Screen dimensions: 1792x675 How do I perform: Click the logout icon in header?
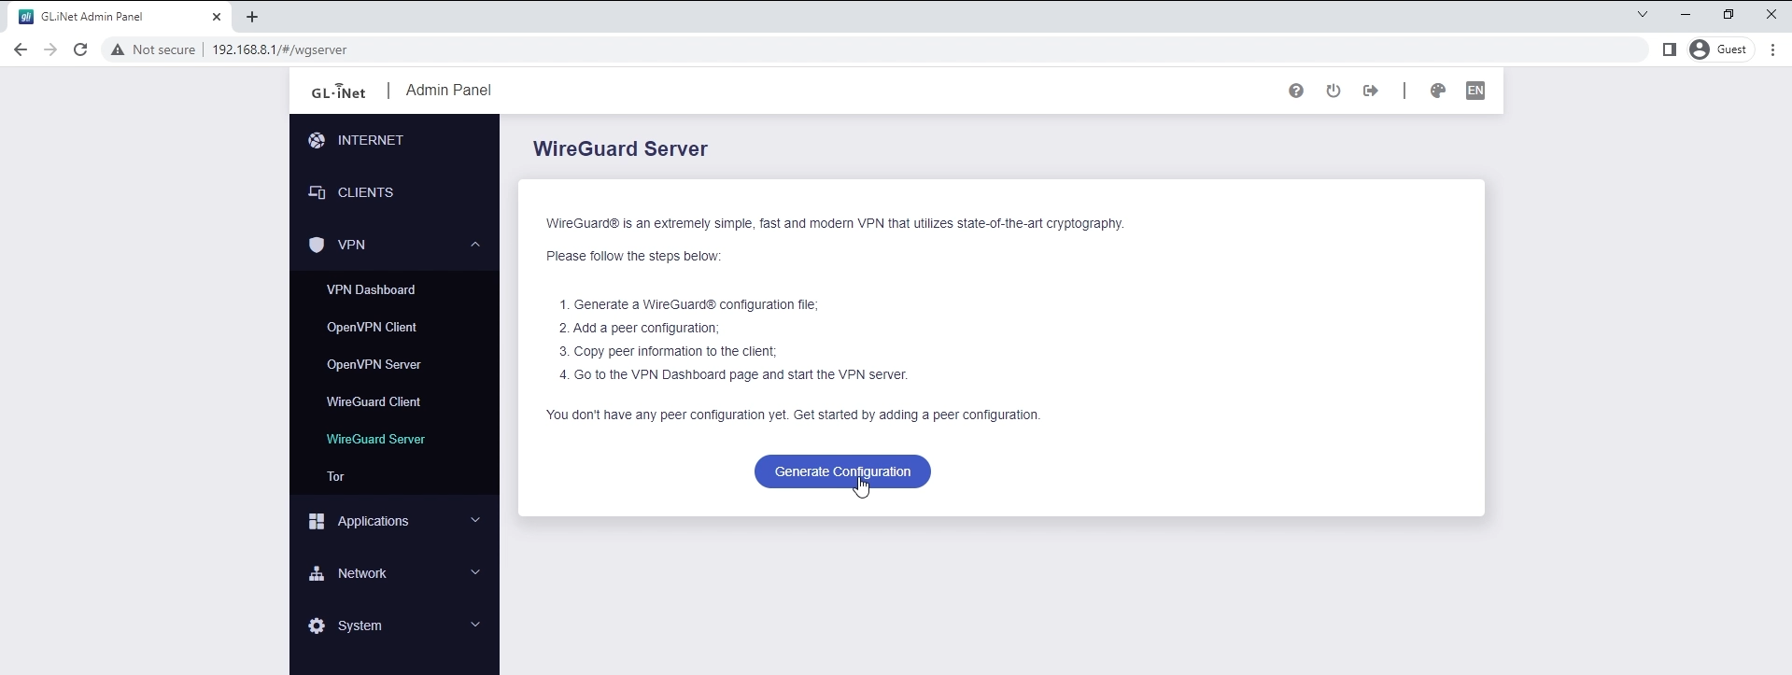coord(1371,91)
